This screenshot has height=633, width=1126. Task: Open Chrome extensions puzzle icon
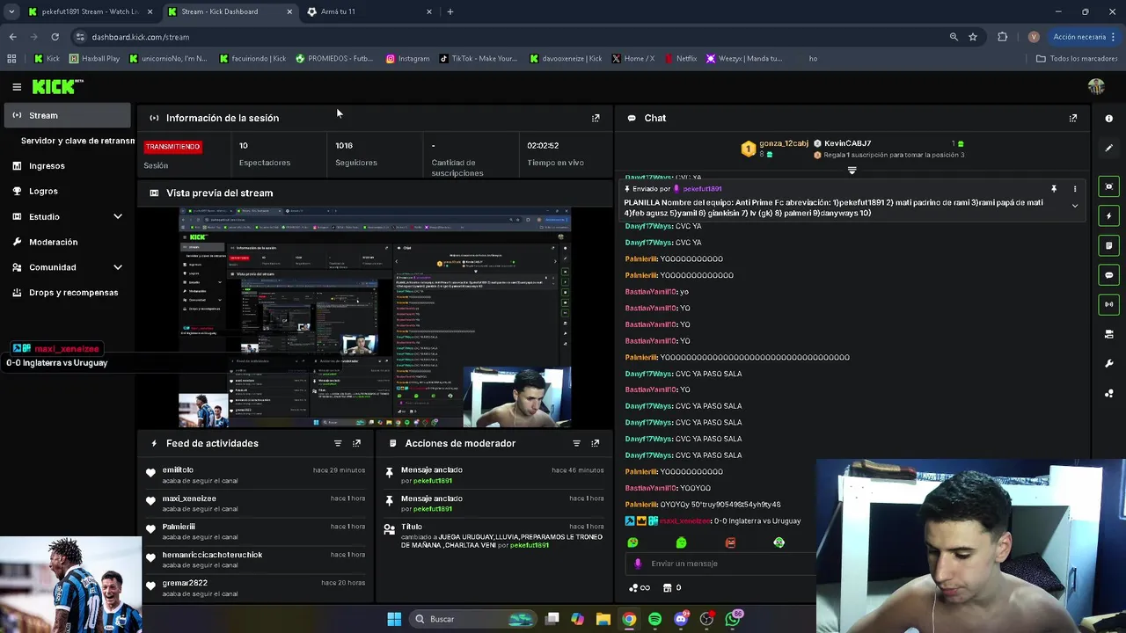[x=1002, y=37]
